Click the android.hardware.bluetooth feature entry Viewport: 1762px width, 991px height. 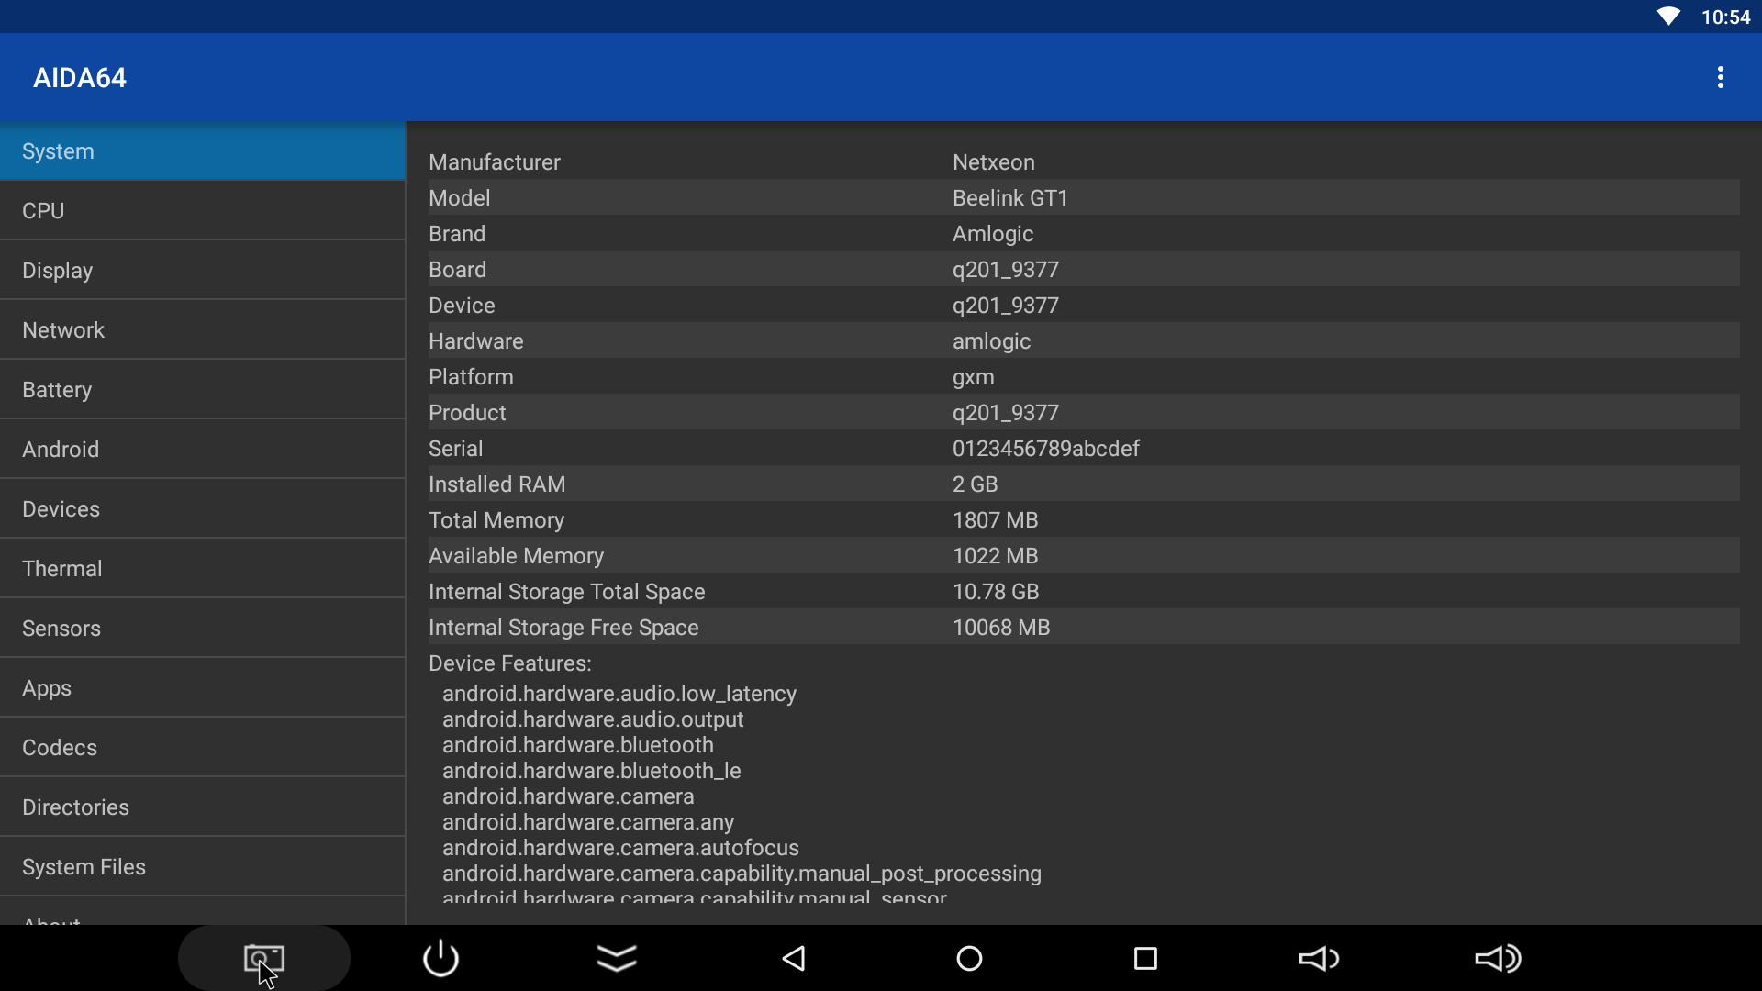pyautogui.click(x=578, y=745)
